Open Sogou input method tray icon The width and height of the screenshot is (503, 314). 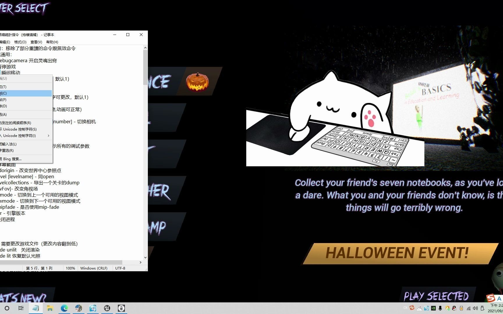pyautogui.click(x=412, y=308)
